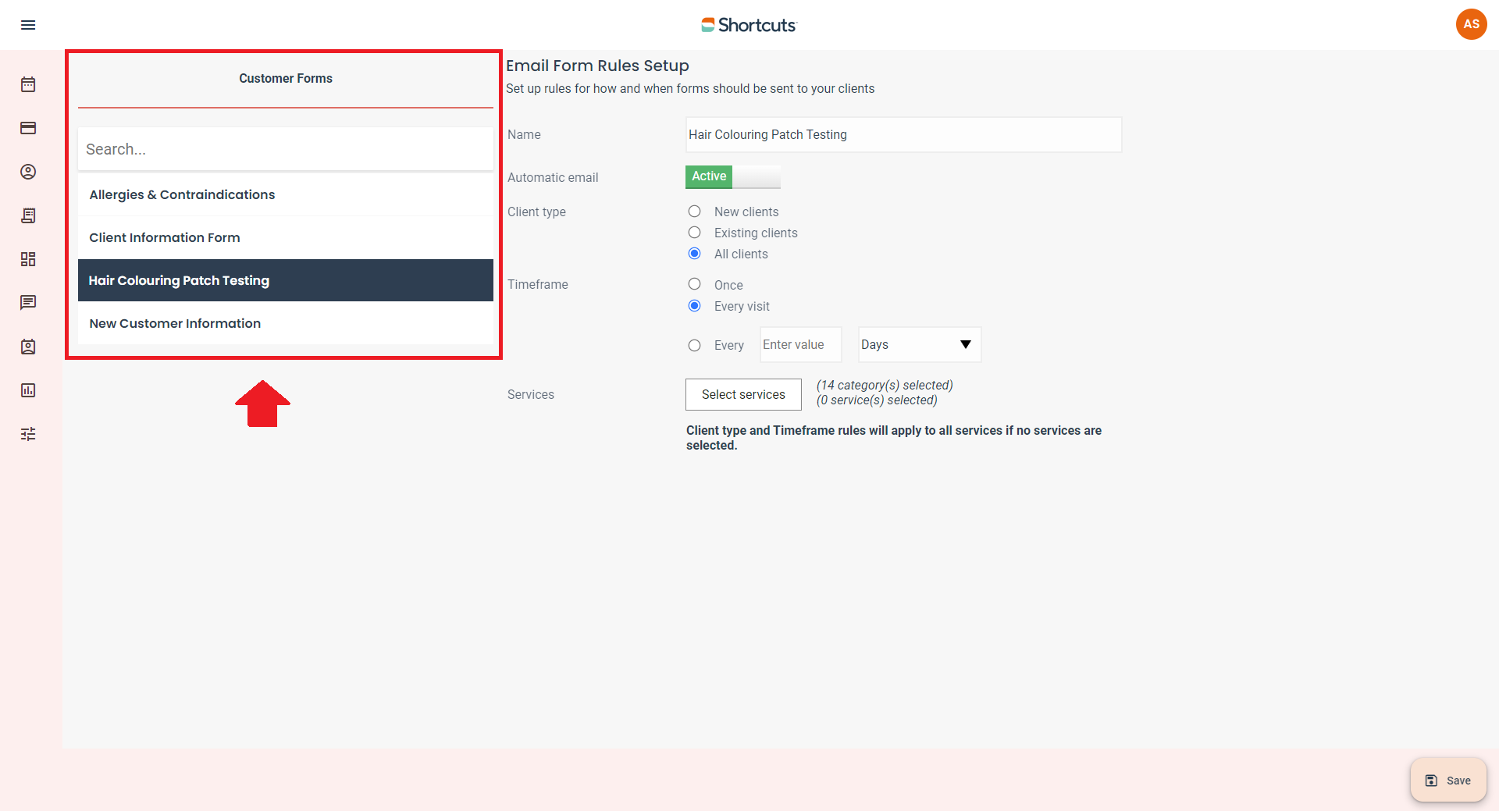Click the AS user avatar
This screenshot has width=1499, height=811.
[1471, 24]
